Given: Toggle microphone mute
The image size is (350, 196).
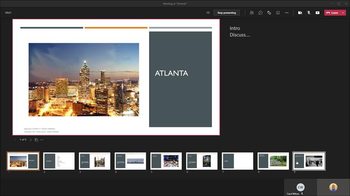Looking at the screenshot, I should coord(309,13).
